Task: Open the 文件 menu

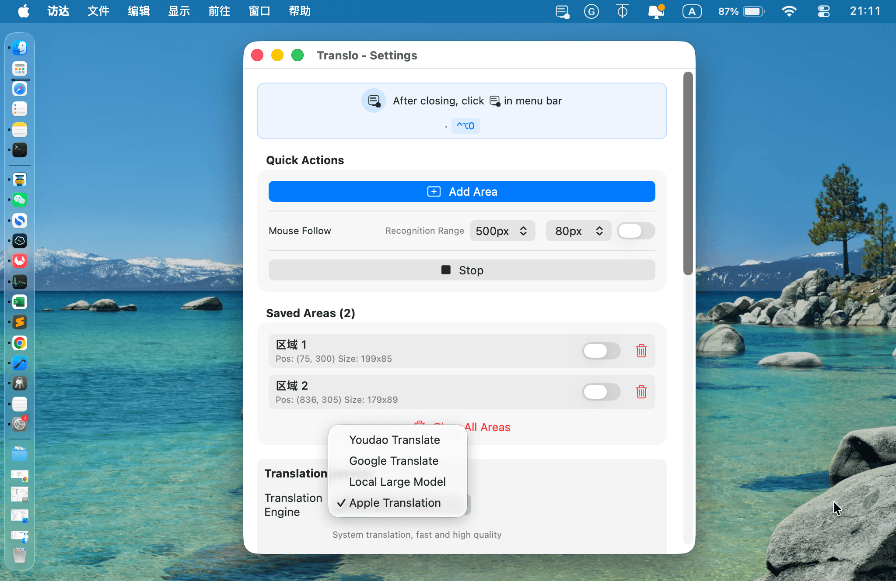Action: coord(98,11)
